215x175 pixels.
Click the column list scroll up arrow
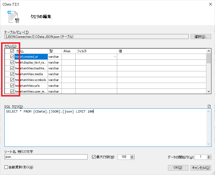click(x=209, y=51)
